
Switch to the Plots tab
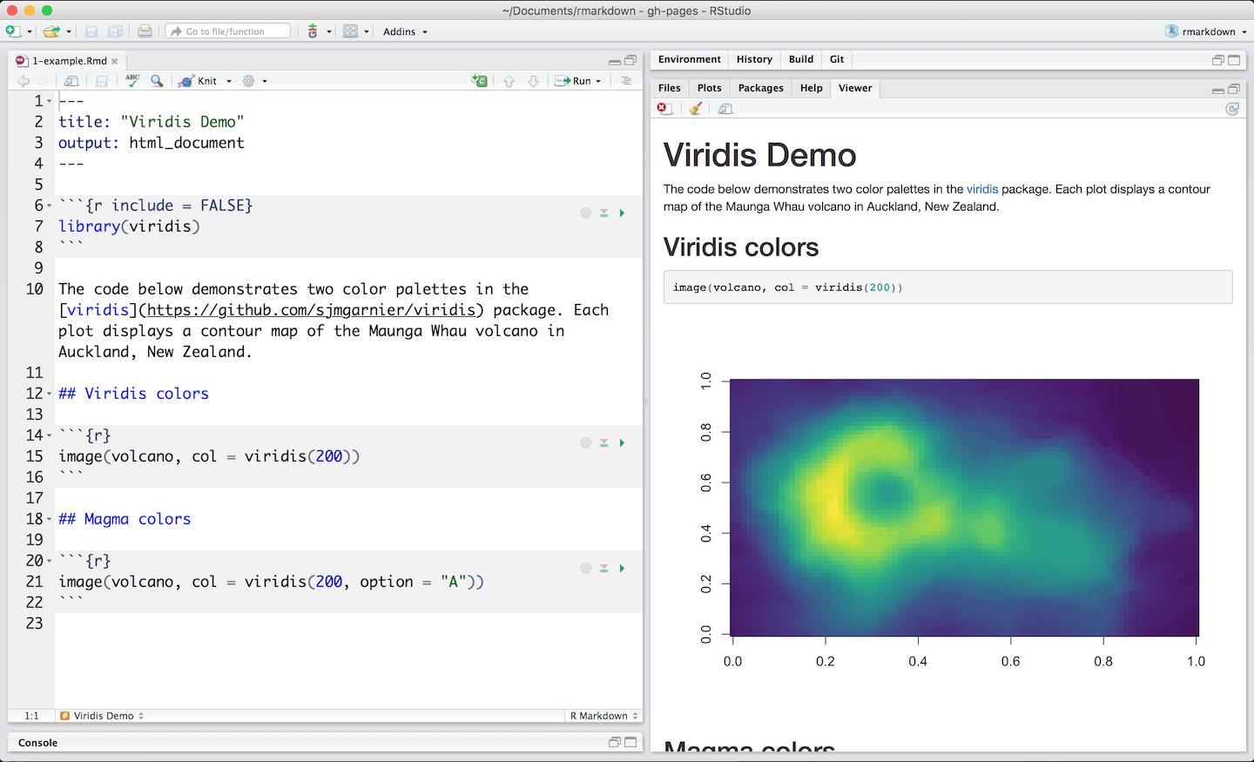pos(710,88)
